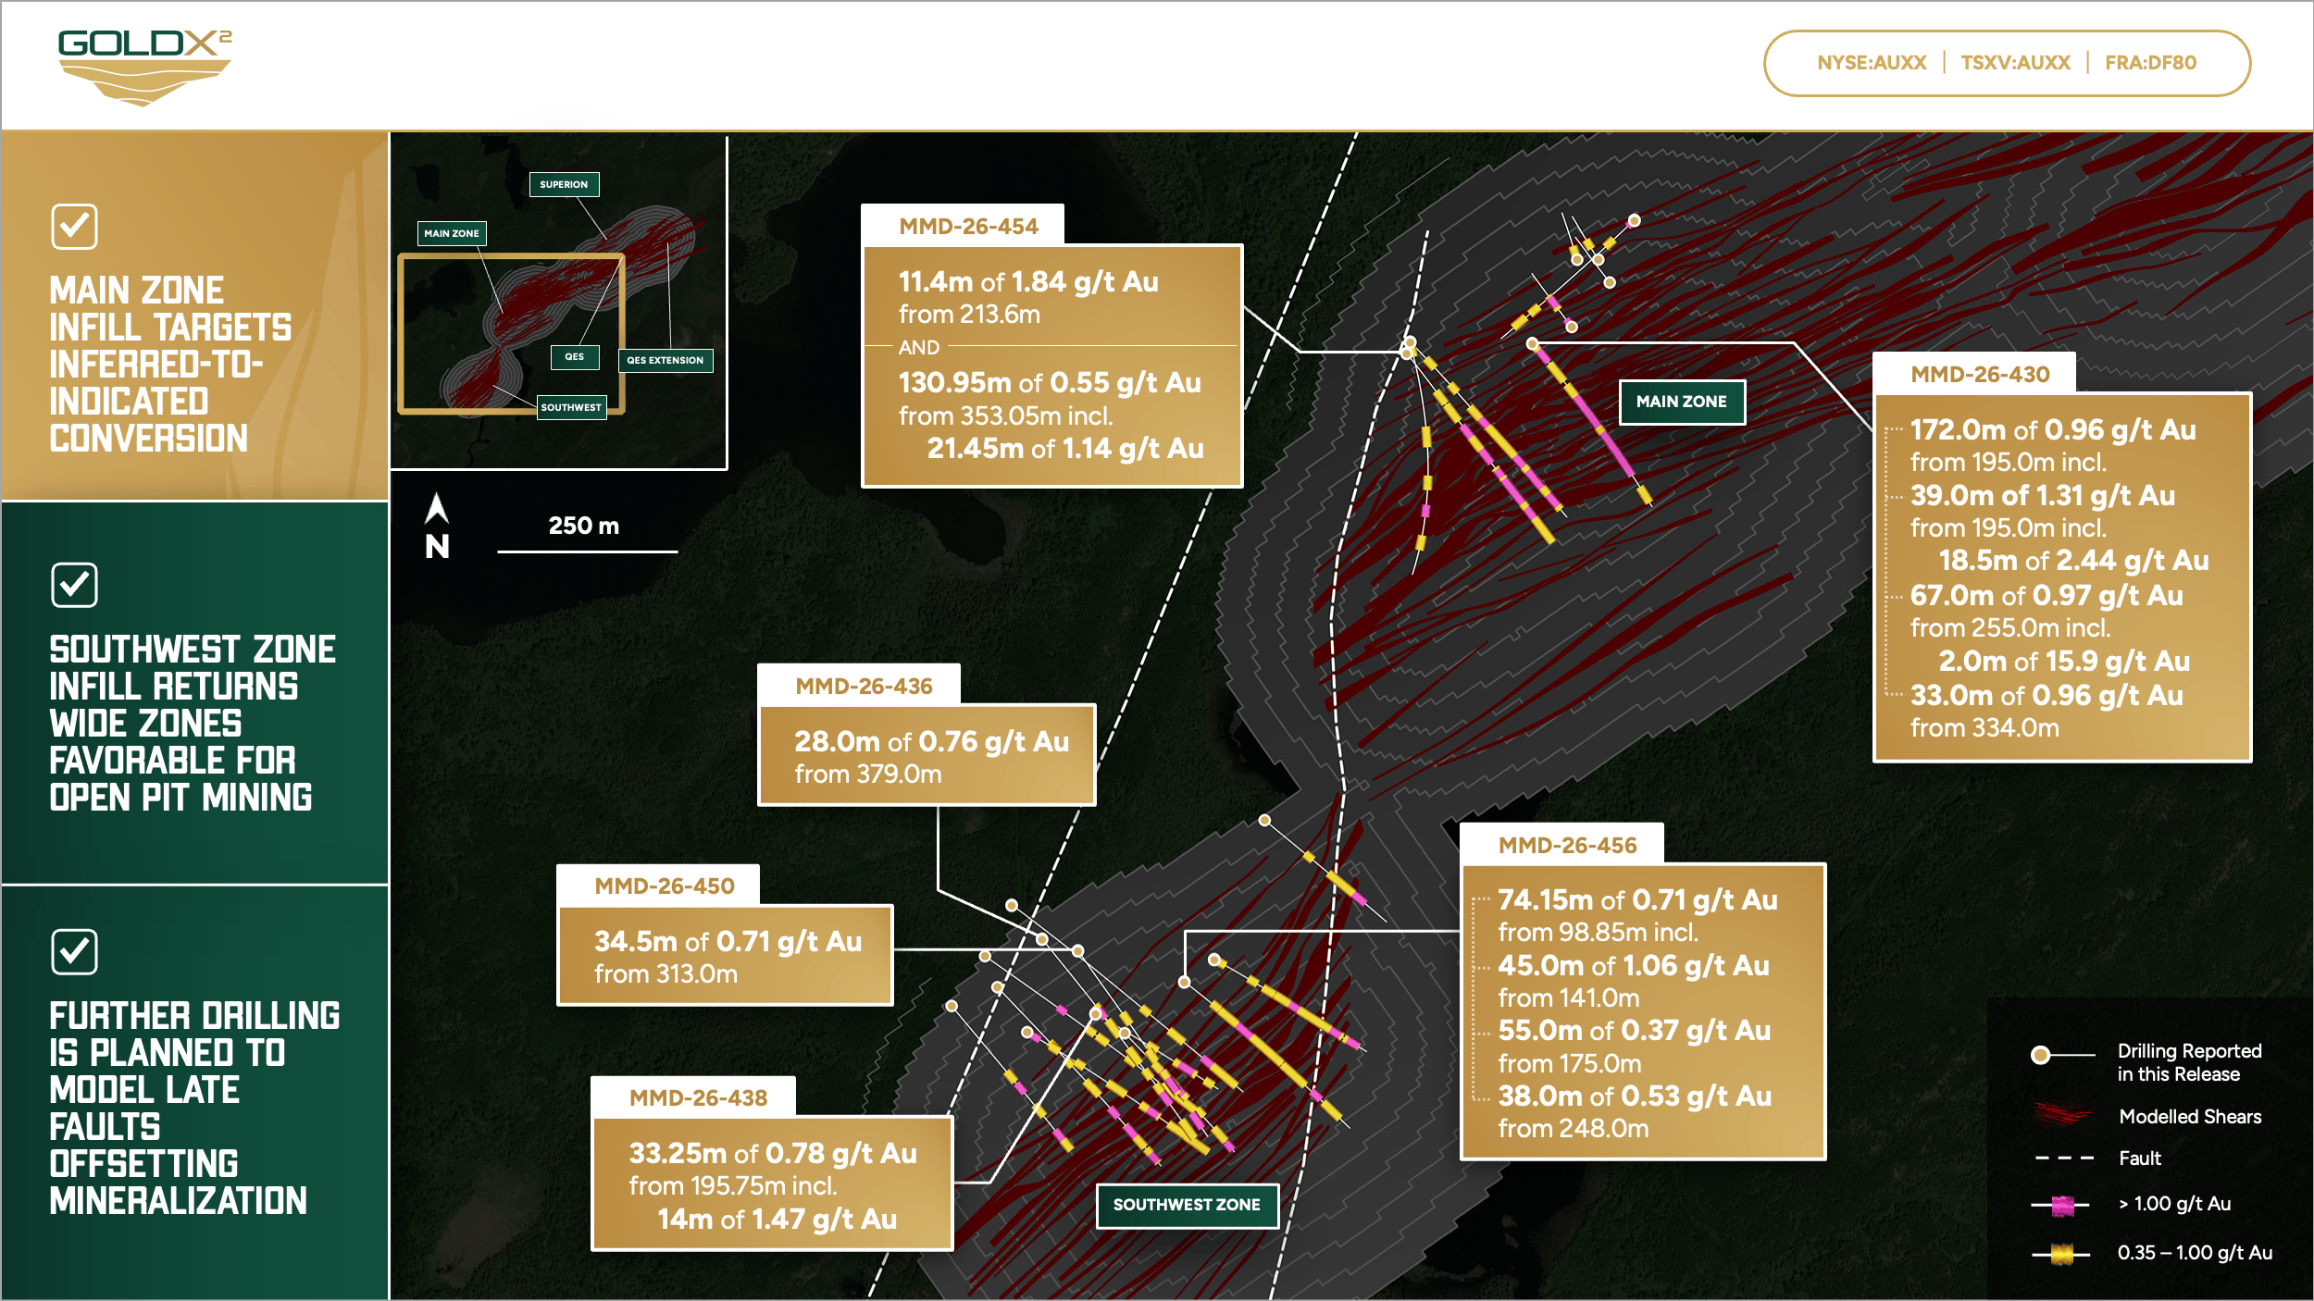Click 'Drilling Reported in this Release' legend text
Image resolution: width=2314 pixels, height=1301 pixels.
2189,1062
